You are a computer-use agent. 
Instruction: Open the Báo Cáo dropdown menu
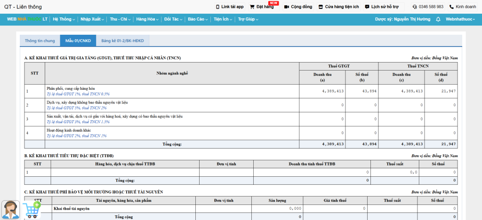(x=197, y=19)
